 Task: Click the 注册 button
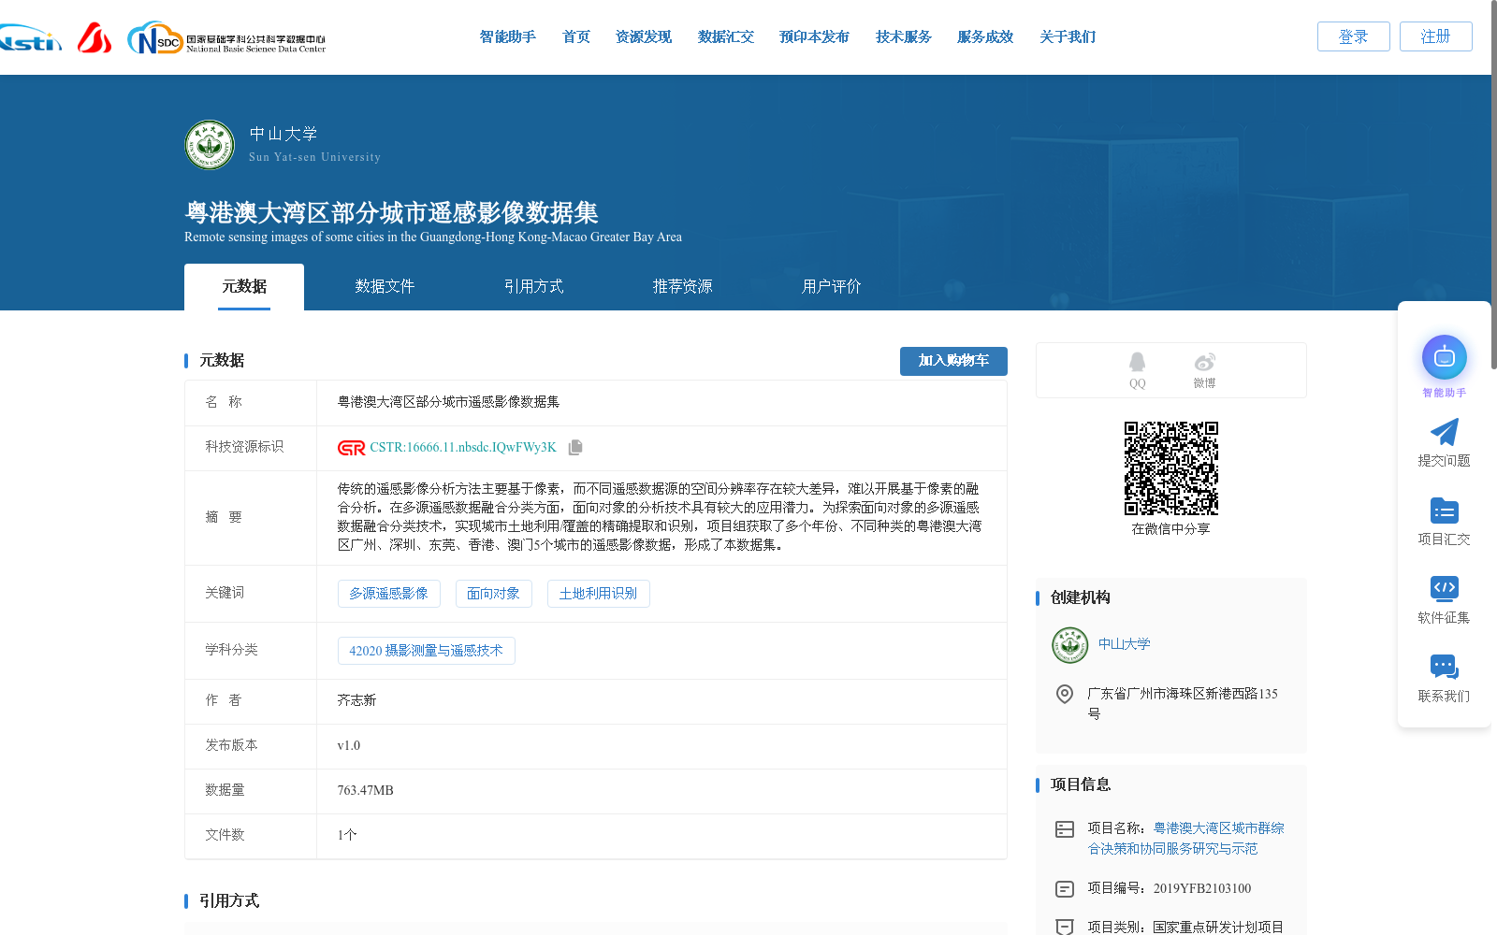point(1435,36)
